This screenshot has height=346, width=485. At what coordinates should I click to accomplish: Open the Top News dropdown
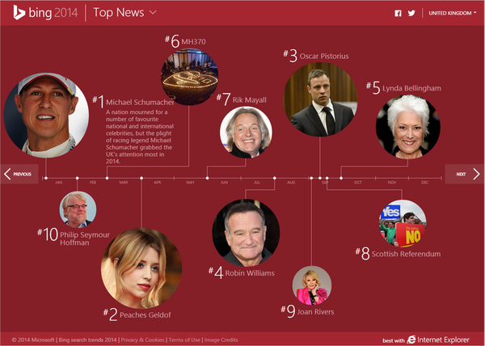point(124,13)
